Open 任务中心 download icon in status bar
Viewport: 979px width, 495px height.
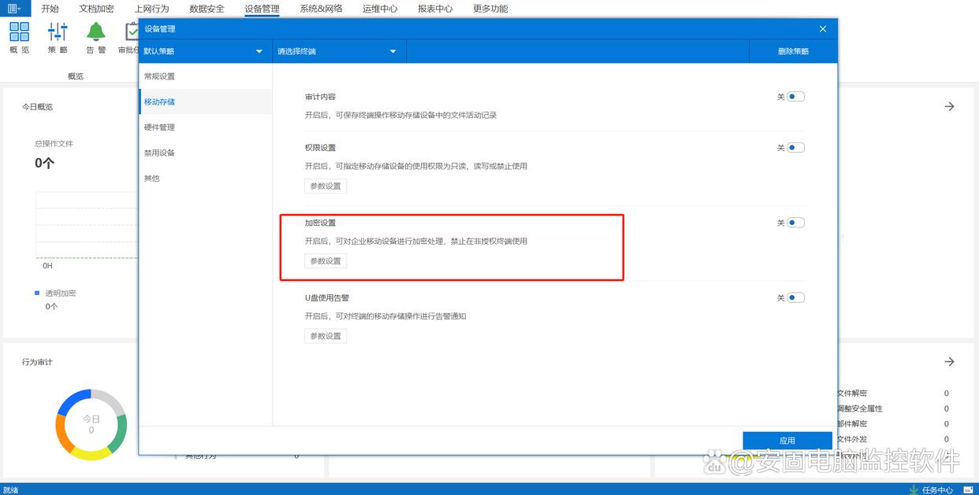click(x=914, y=489)
